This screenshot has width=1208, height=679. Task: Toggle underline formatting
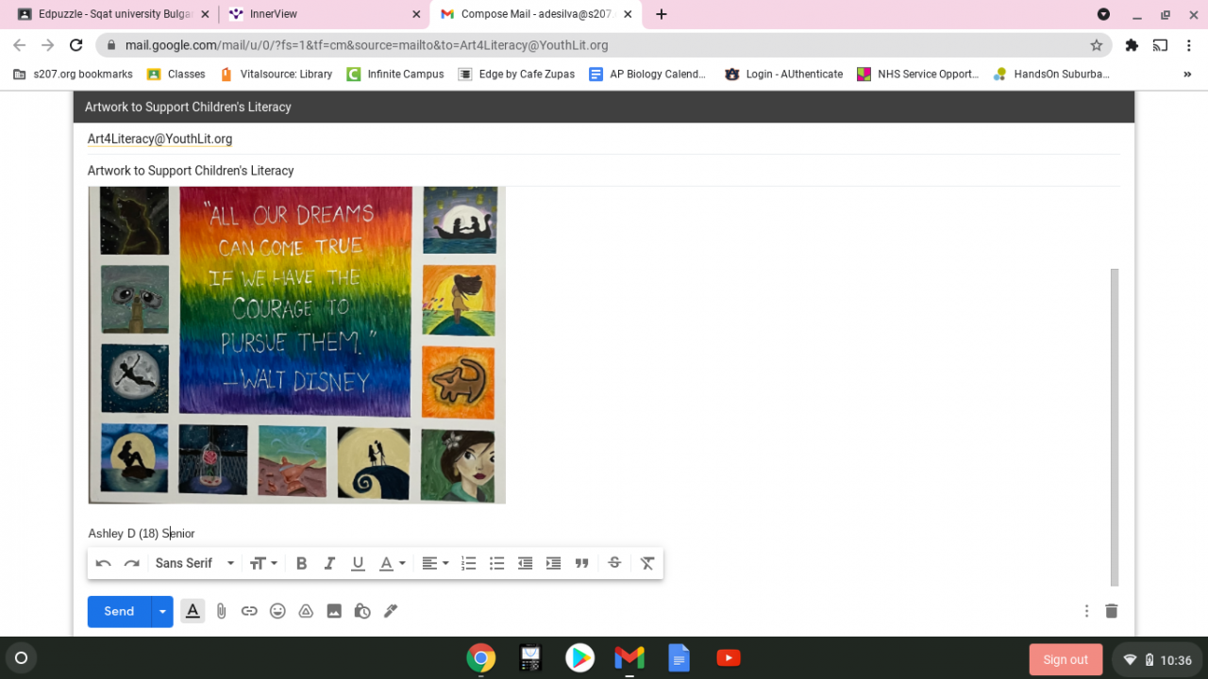358,563
